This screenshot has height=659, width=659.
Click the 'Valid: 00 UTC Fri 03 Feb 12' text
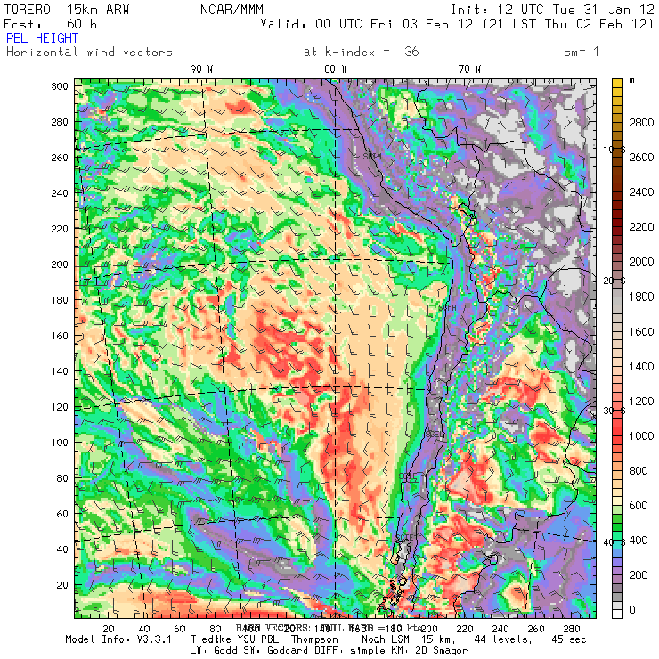[x=367, y=24]
